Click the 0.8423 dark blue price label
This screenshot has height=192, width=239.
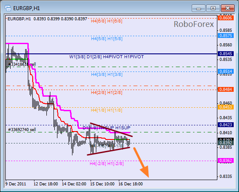(226, 125)
